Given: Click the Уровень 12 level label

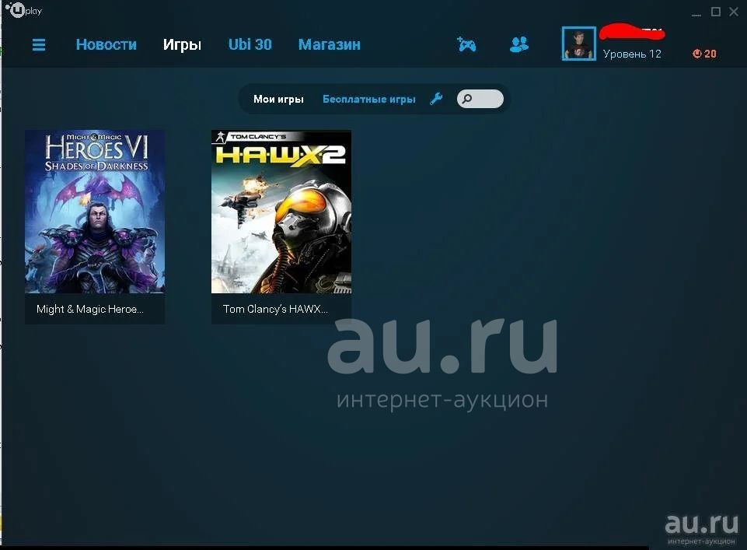Looking at the screenshot, I should point(632,54).
